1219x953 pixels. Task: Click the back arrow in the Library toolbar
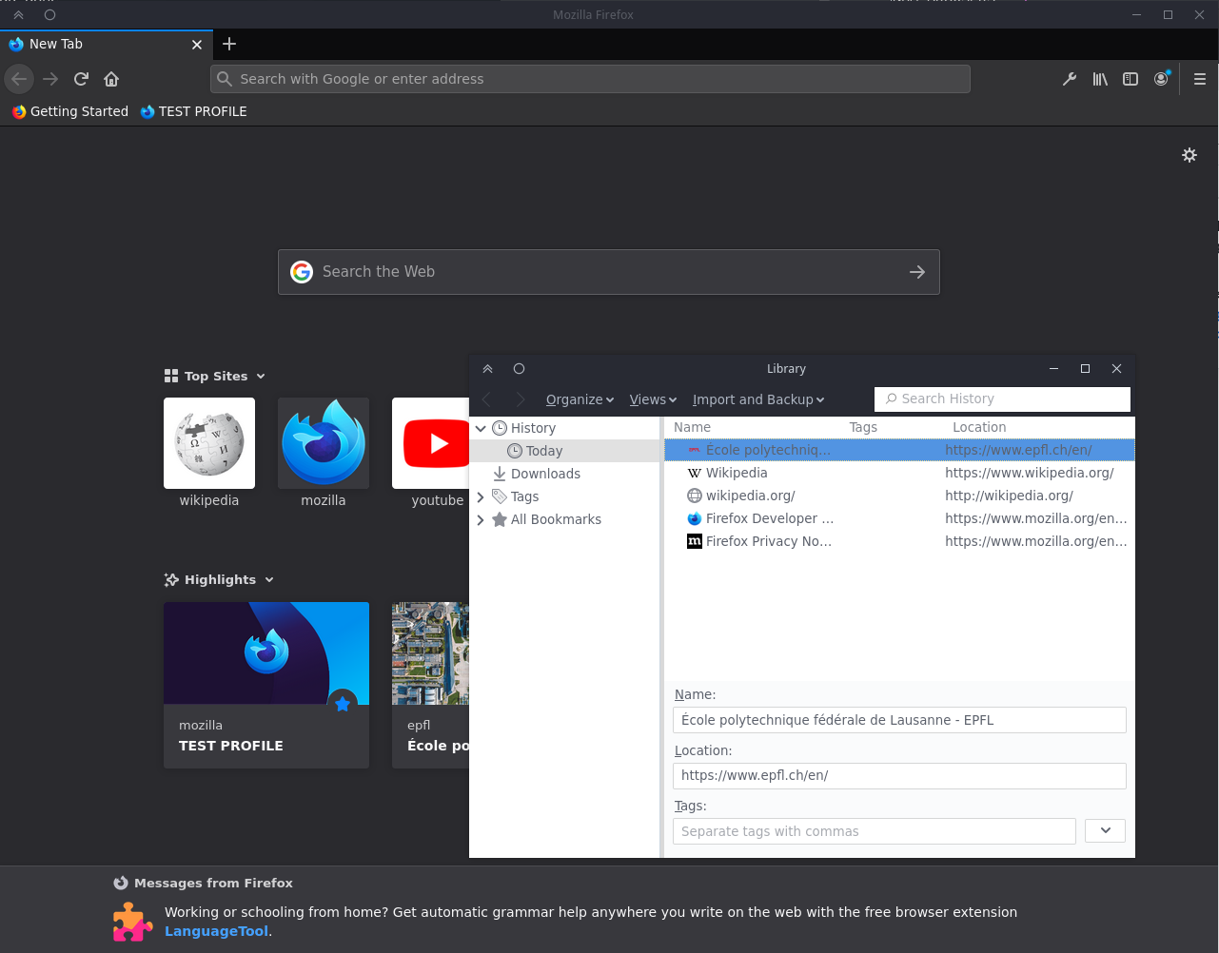click(x=487, y=399)
